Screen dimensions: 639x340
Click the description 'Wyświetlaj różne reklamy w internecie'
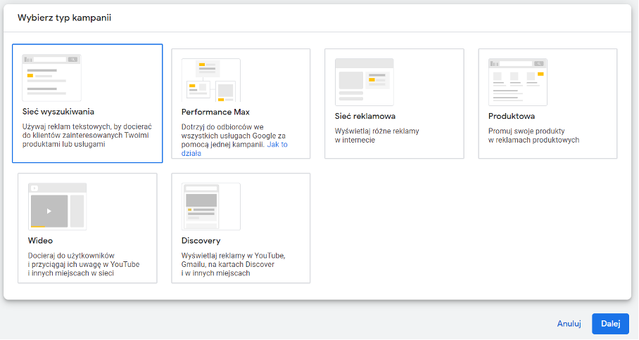pyautogui.click(x=377, y=136)
